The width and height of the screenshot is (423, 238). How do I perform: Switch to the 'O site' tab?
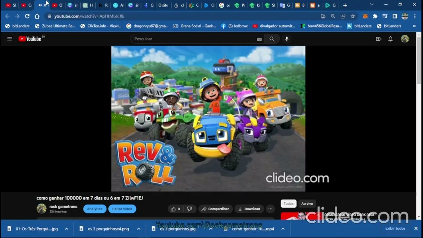point(162,5)
